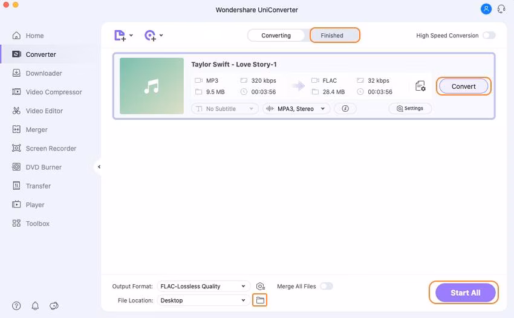Open the Output Format FLAC-Lossless Quality dropdown
Image resolution: width=514 pixels, height=318 pixels.
pyautogui.click(x=204, y=286)
